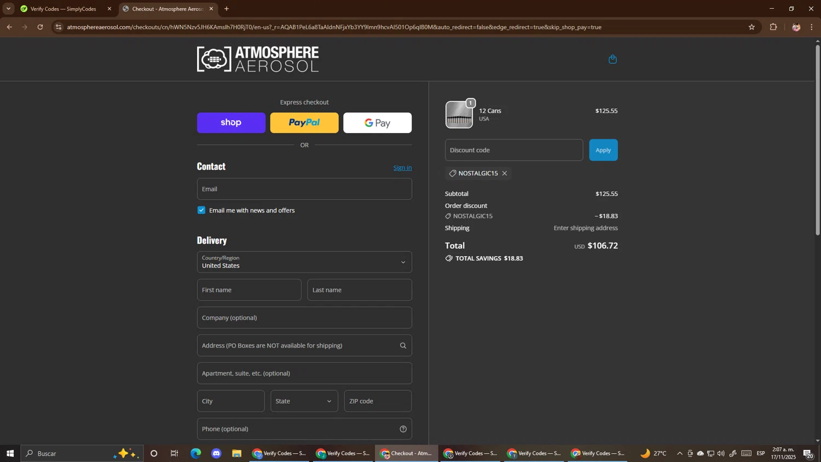Viewport: 821px width, 462px height.
Task: Click the page vertical scrollbar
Action: coord(818,140)
